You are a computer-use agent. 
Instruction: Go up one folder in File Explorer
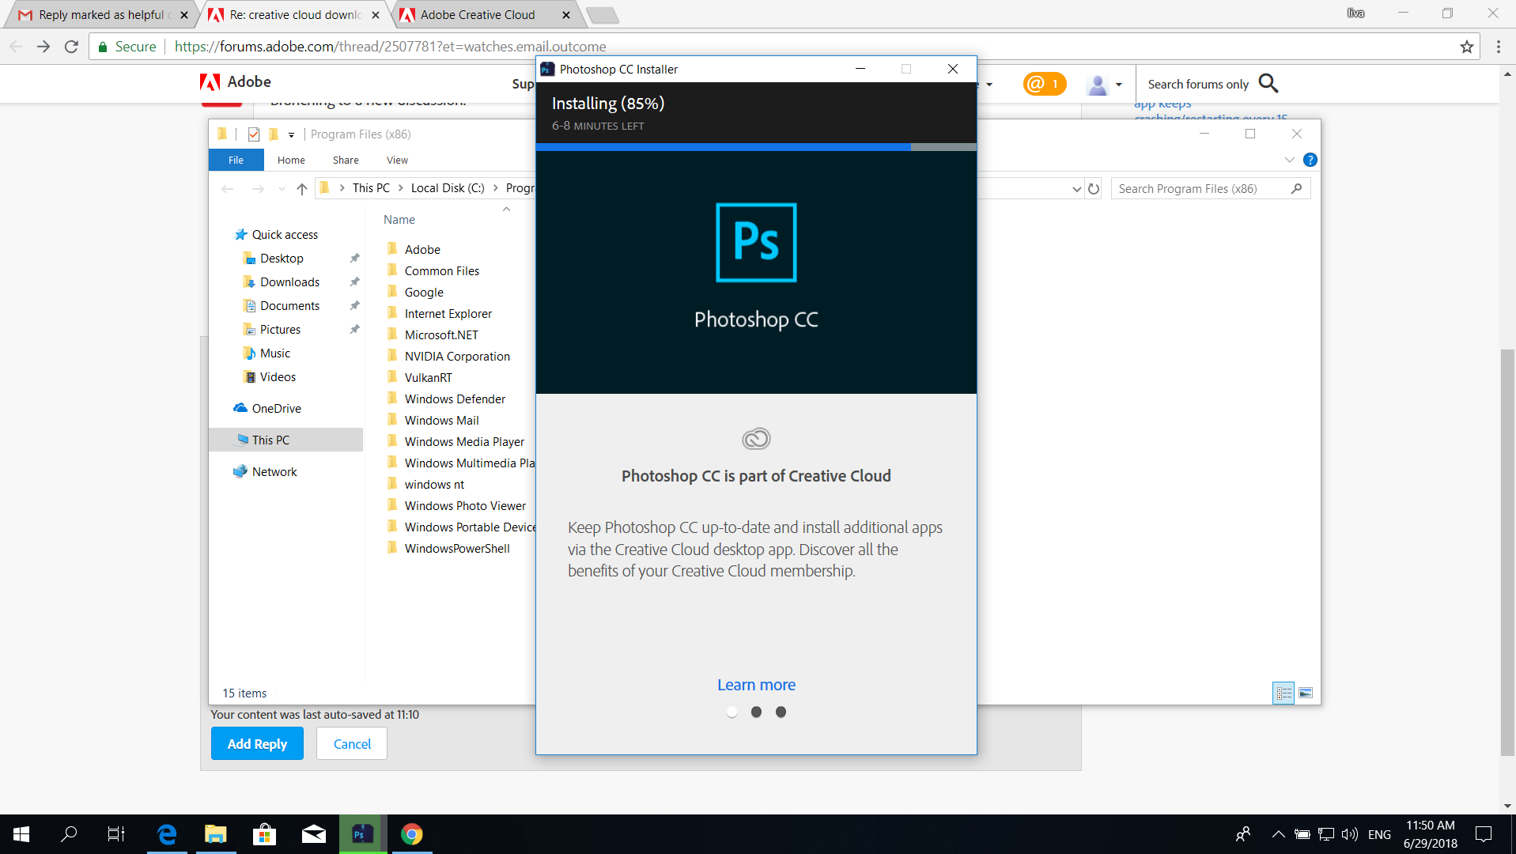[x=302, y=188]
